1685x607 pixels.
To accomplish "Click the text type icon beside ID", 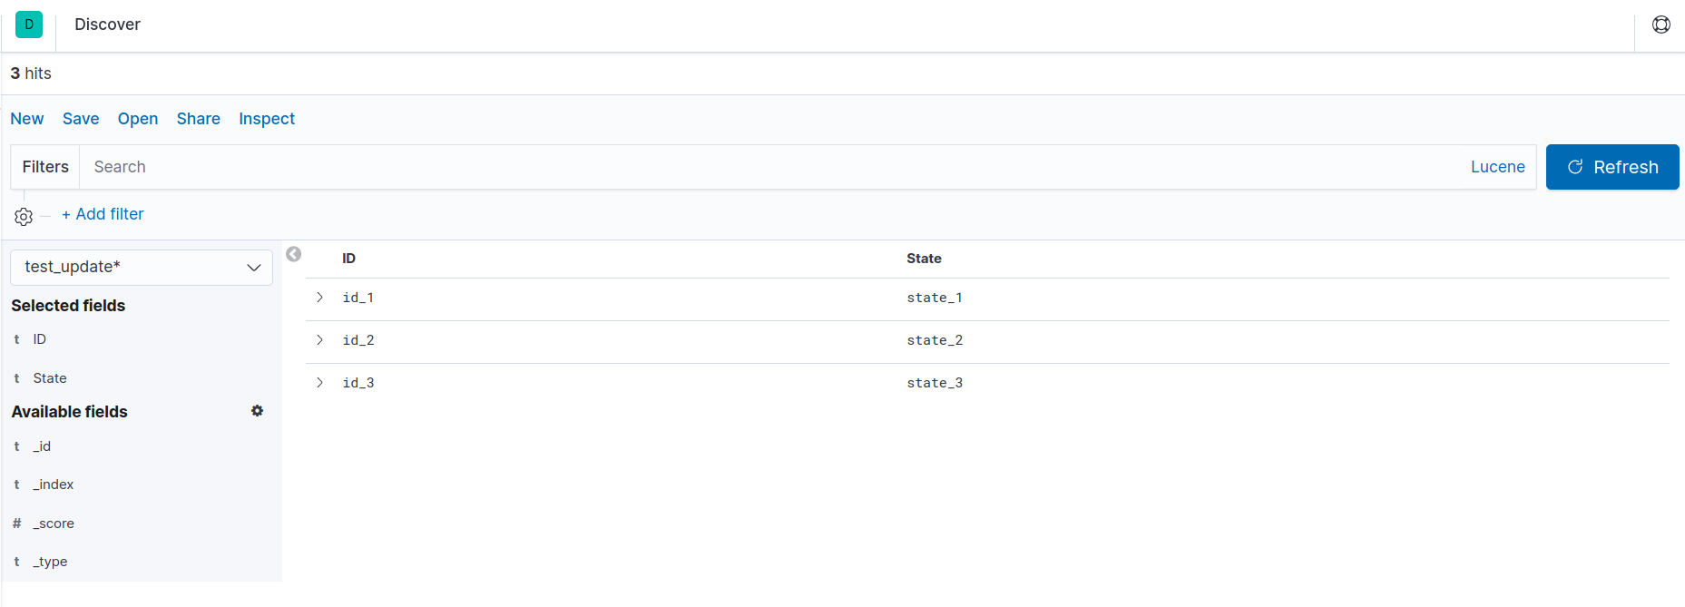I will click(x=17, y=339).
